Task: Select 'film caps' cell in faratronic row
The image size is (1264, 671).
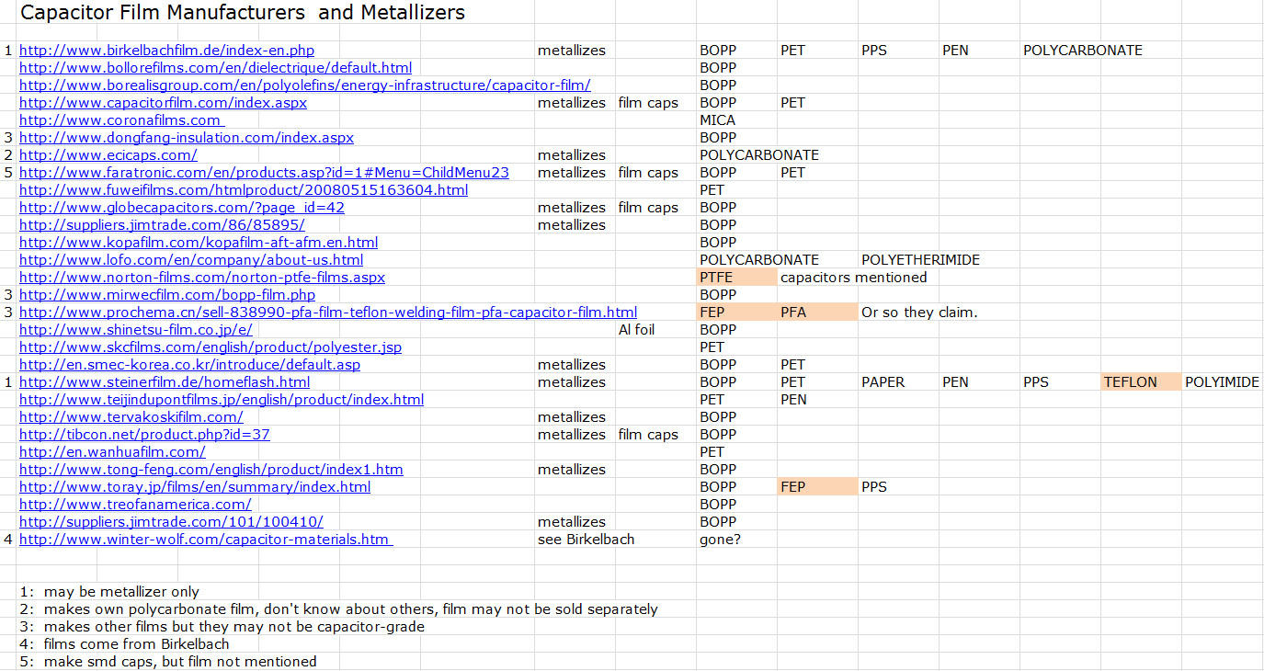Action: [x=648, y=173]
